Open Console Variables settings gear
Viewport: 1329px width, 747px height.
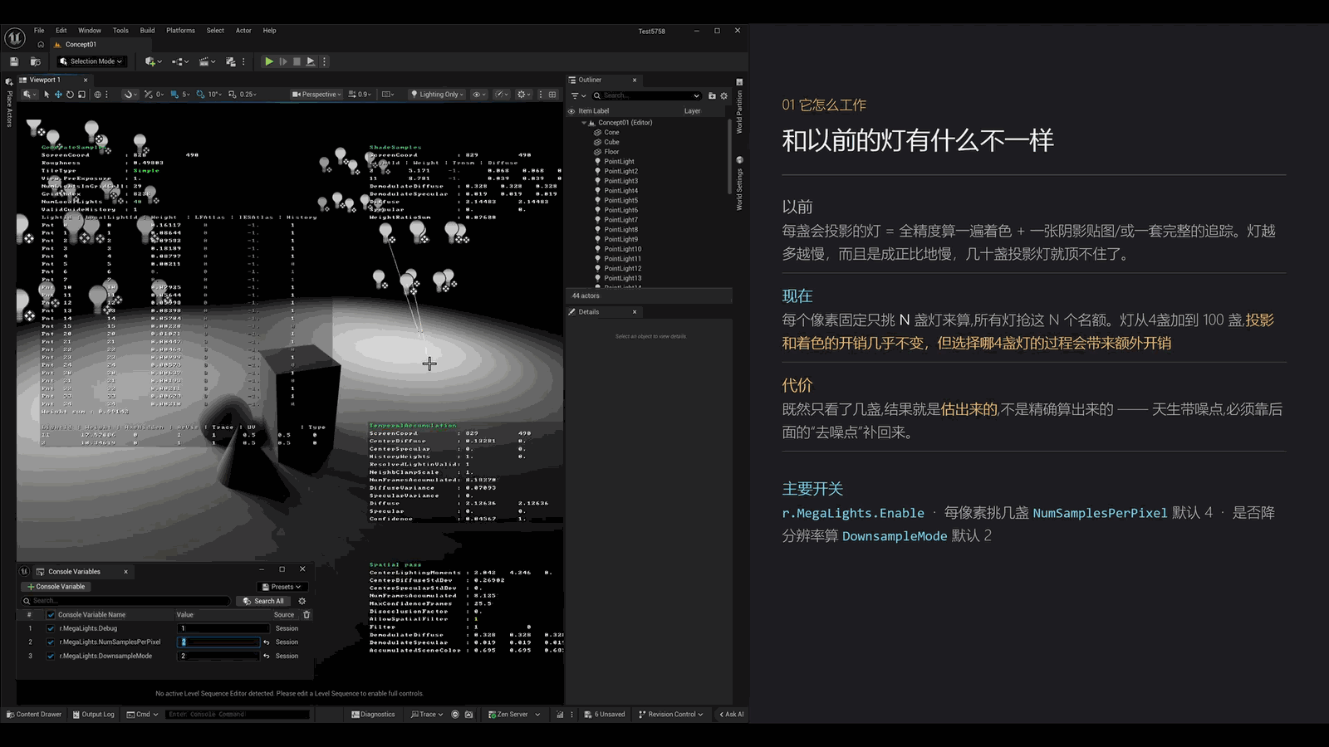302,601
